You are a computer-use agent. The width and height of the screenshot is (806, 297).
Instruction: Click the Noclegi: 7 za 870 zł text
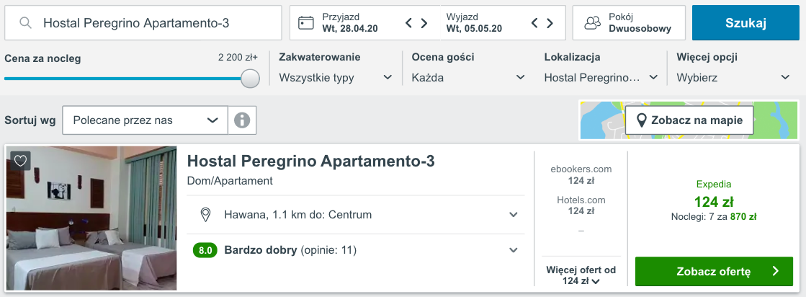(x=714, y=217)
